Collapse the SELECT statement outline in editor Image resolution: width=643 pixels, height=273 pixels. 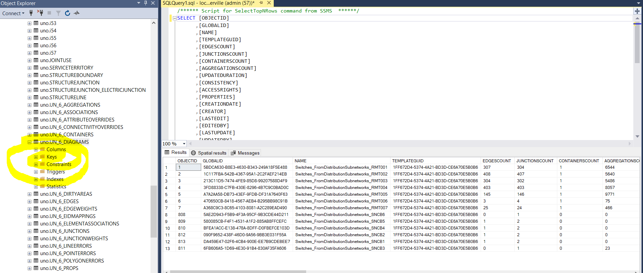175,18
